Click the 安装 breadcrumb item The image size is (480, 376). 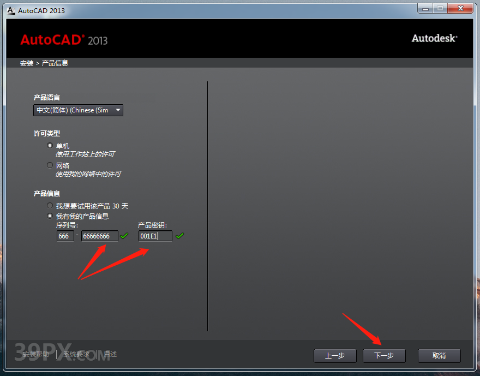pos(26,63)
